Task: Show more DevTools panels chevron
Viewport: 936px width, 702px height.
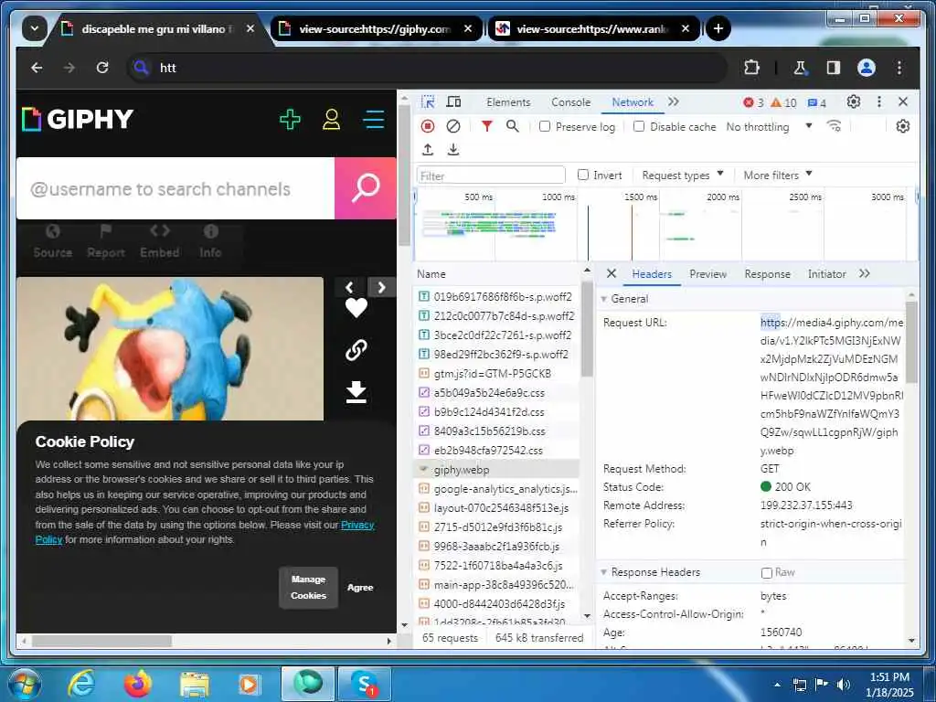Action: [674, 102]
